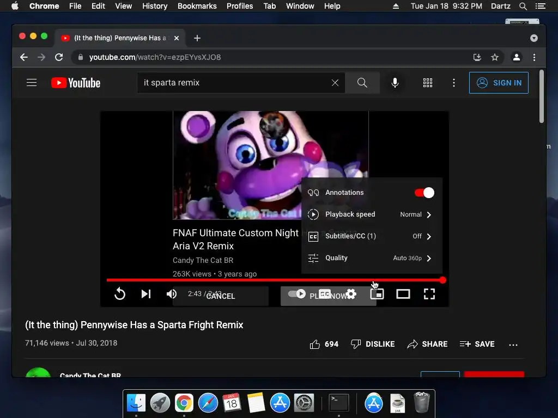558x418 pixels.
Task: Enable miniplayer mode
Action: click(x=377, y=294)
